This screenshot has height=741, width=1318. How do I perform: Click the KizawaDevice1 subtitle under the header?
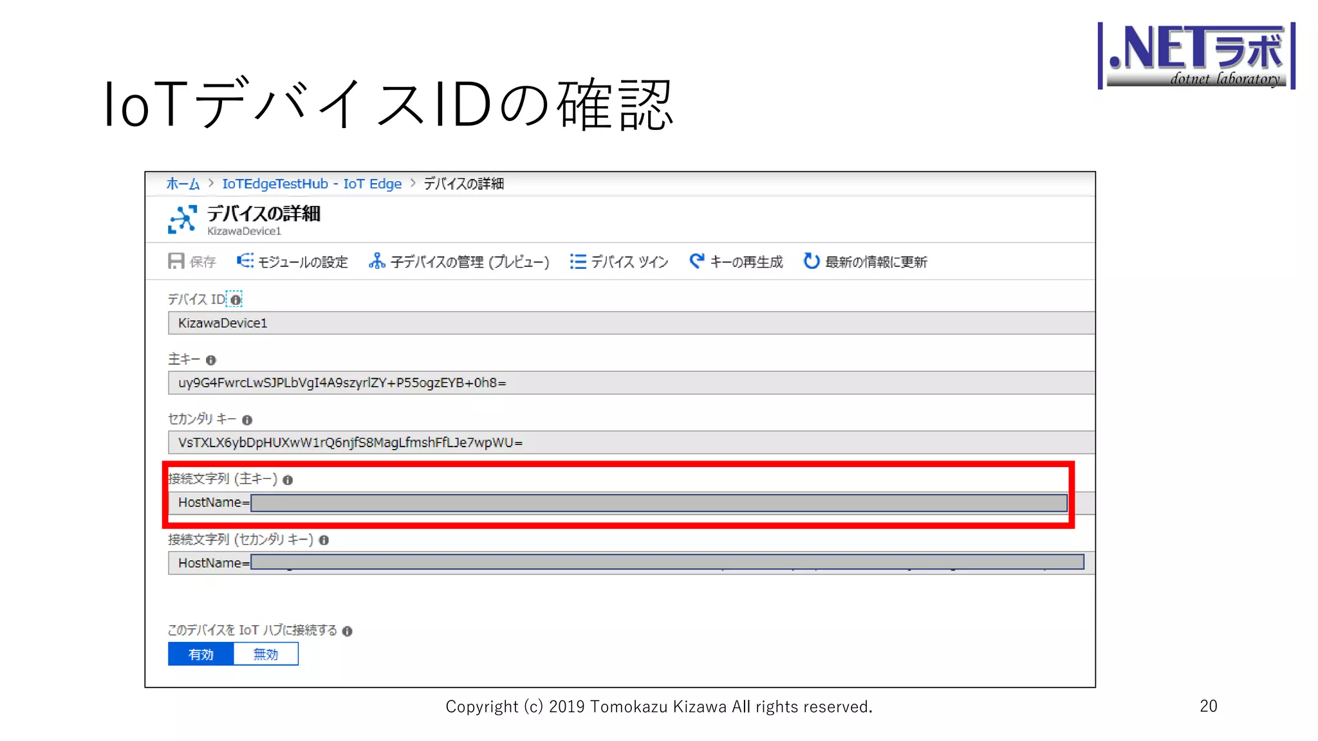[244, 231]
